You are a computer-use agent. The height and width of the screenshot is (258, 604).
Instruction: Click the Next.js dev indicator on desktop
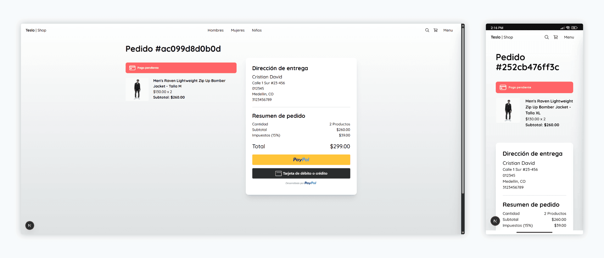[30, 225]
